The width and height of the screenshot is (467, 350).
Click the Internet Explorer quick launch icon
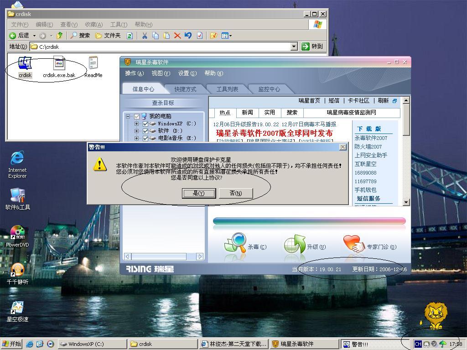coord(30,344)
